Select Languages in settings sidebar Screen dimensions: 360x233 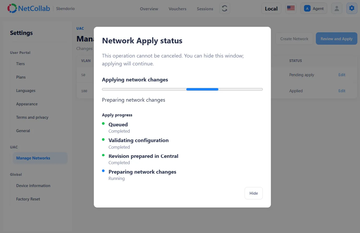[26, 91]
